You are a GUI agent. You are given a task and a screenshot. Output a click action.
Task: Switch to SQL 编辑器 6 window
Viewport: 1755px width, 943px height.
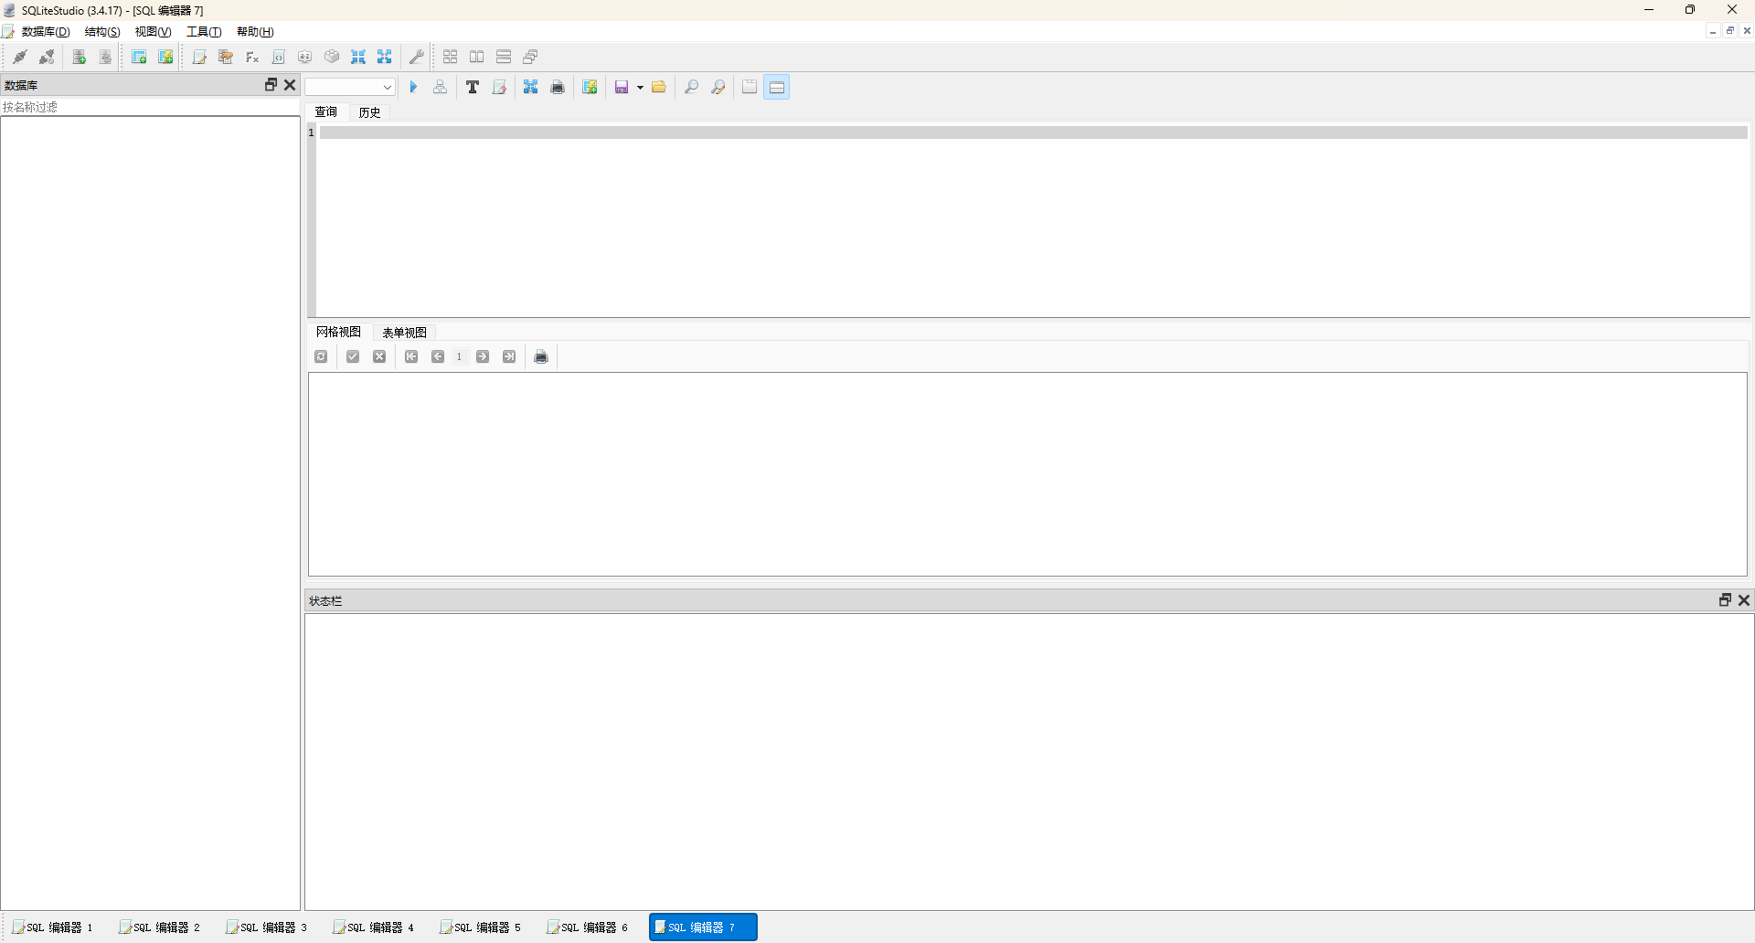(588, 927)
